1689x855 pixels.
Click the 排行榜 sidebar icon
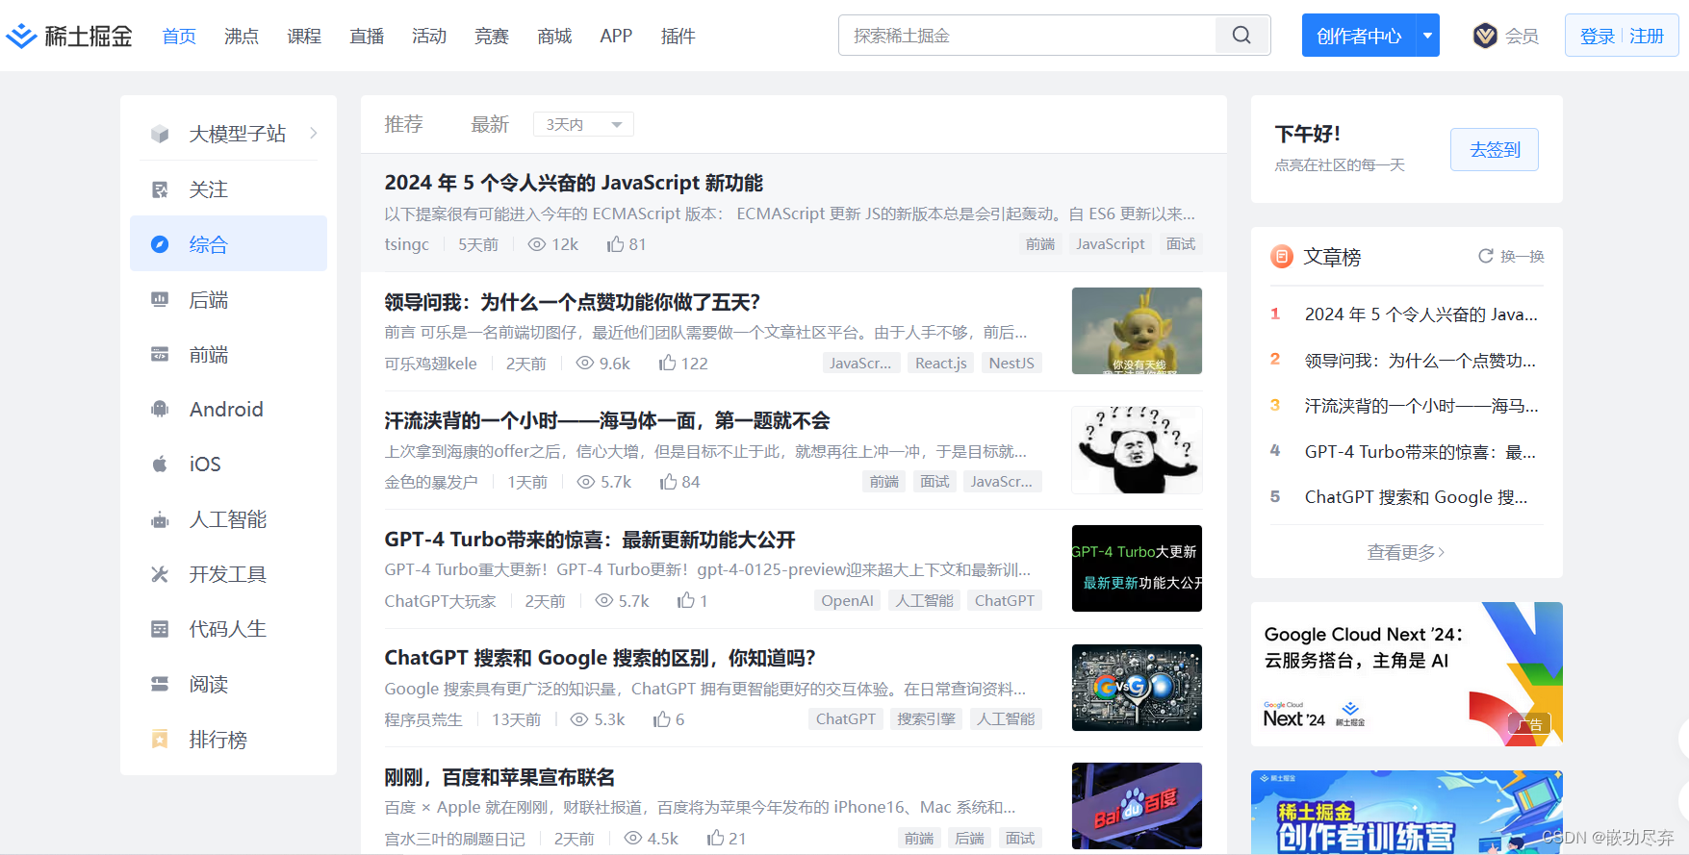(x=160, y=740)
